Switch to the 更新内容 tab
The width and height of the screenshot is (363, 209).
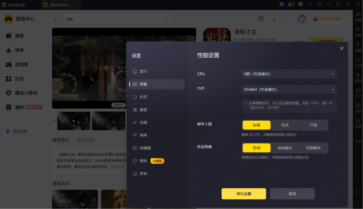coord(86,140)
